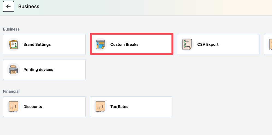
Task: Click the Business section heading
Action: 11,29
